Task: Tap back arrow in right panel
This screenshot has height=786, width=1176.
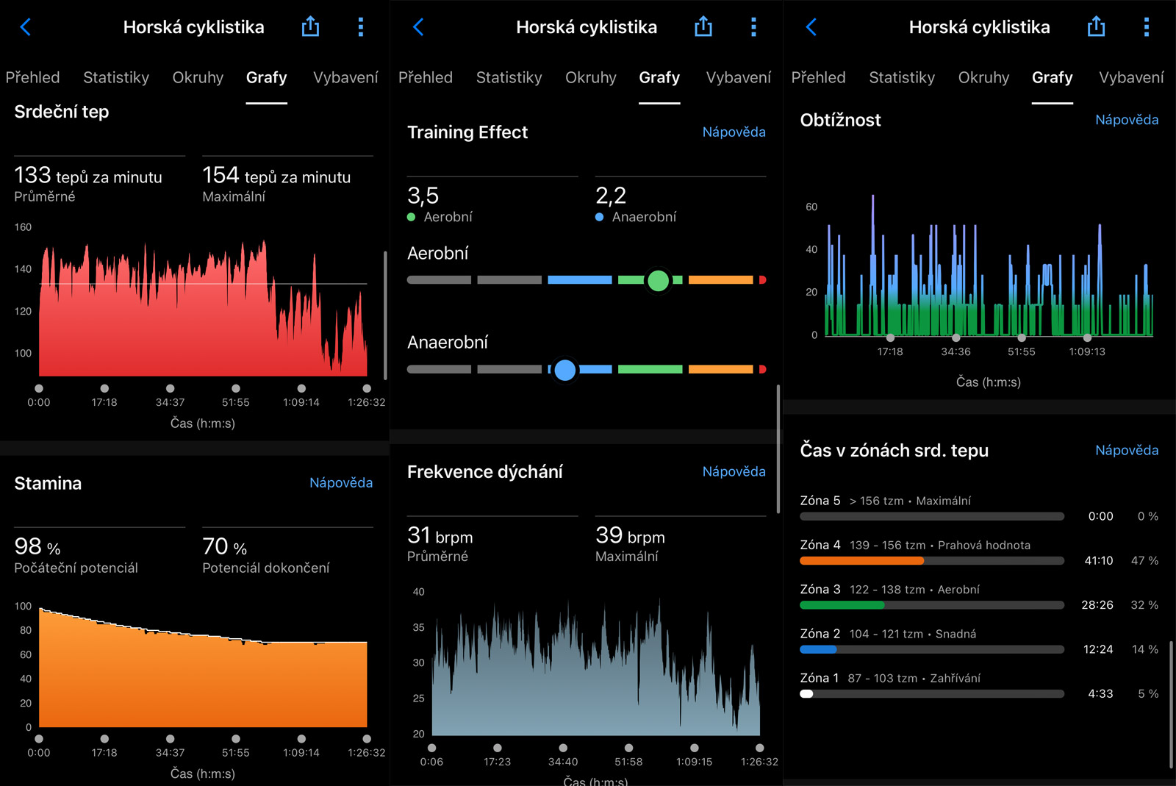Action: point(811,27)
